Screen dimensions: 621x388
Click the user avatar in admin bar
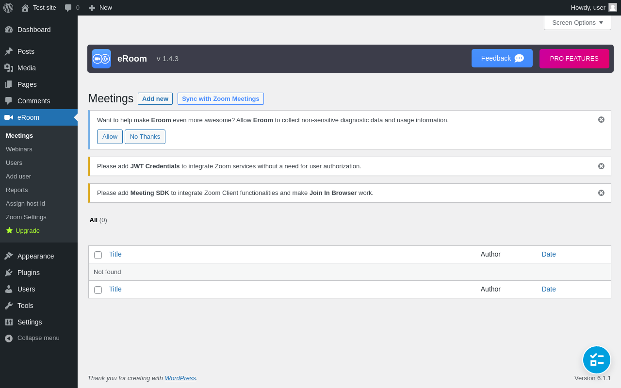pyautogui.click(x=613, y=7)
